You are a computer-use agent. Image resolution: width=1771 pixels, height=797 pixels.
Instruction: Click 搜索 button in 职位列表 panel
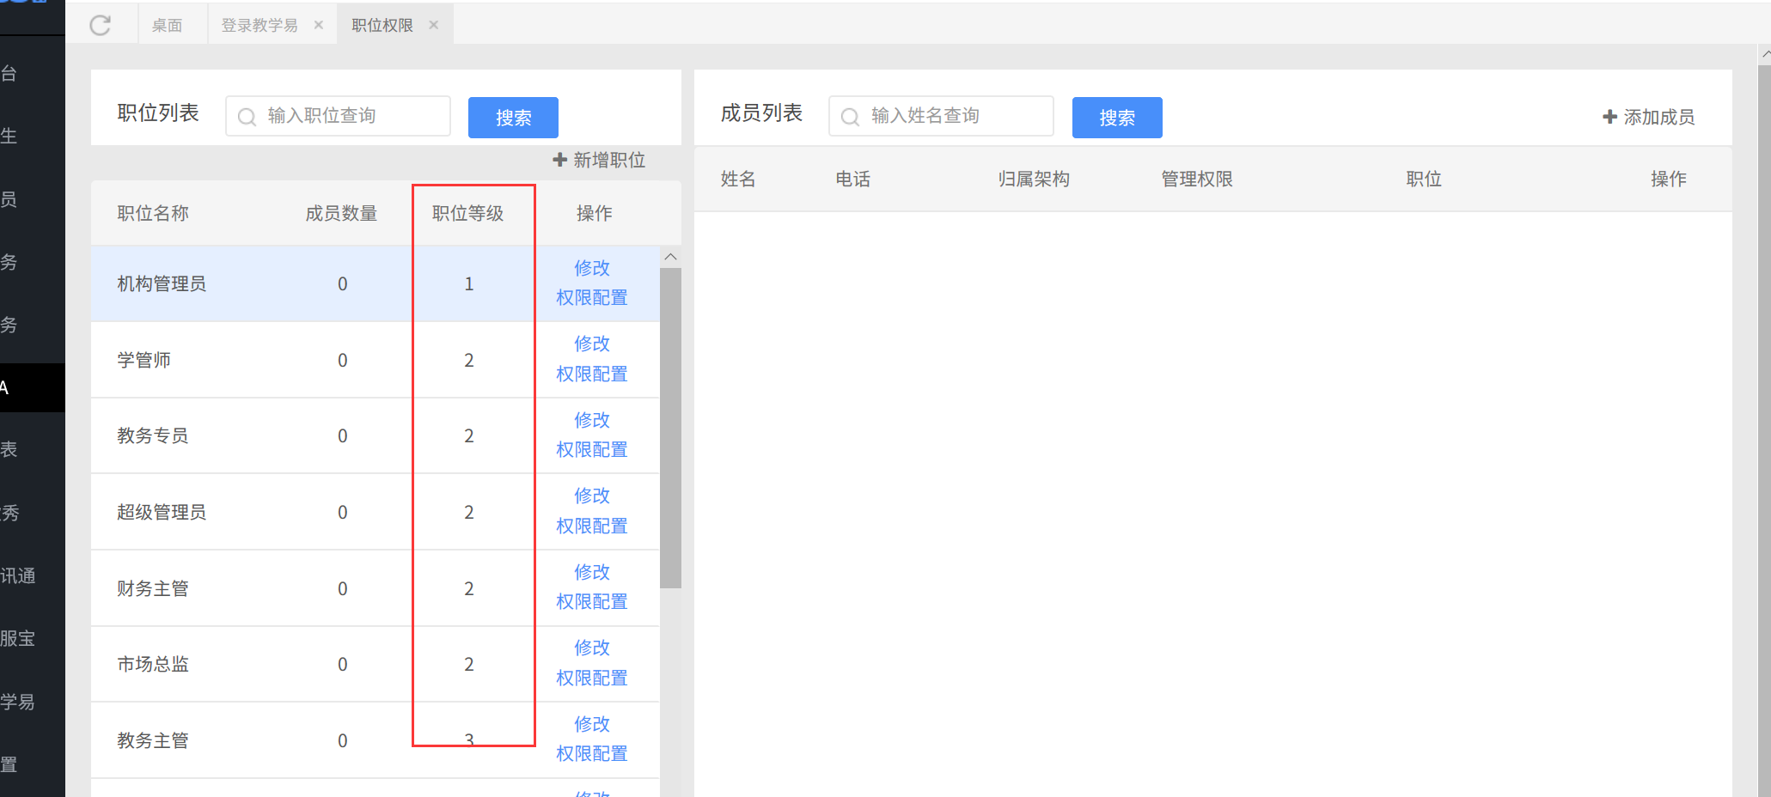[513, 118]
